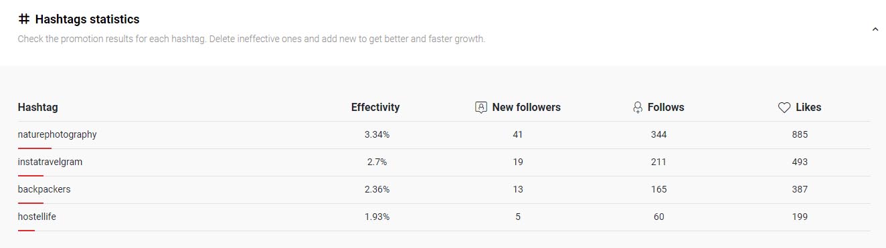Click the Likes column label
Image resolution: width=886 pixels, height=248 pixels.
pos(808,107)
